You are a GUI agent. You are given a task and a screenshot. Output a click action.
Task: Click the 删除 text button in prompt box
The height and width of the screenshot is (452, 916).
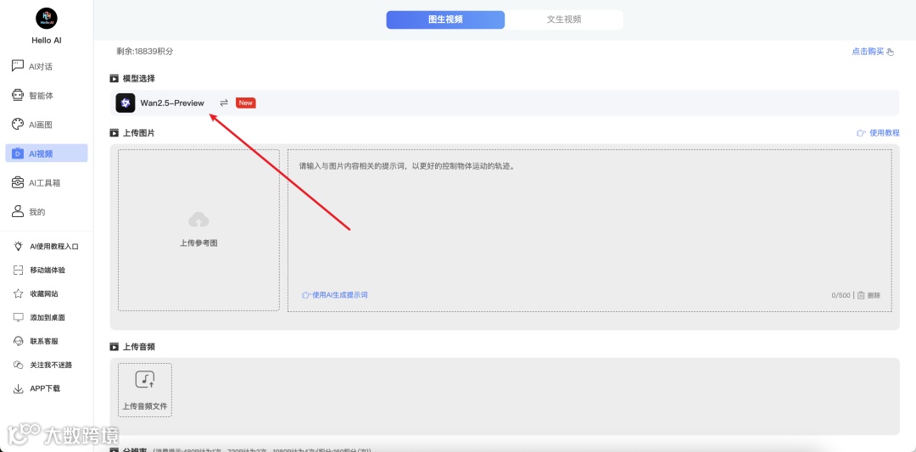point(874,295)
